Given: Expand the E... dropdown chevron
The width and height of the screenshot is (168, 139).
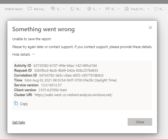Looking at the screenshot, I should (x=64, y=9).
